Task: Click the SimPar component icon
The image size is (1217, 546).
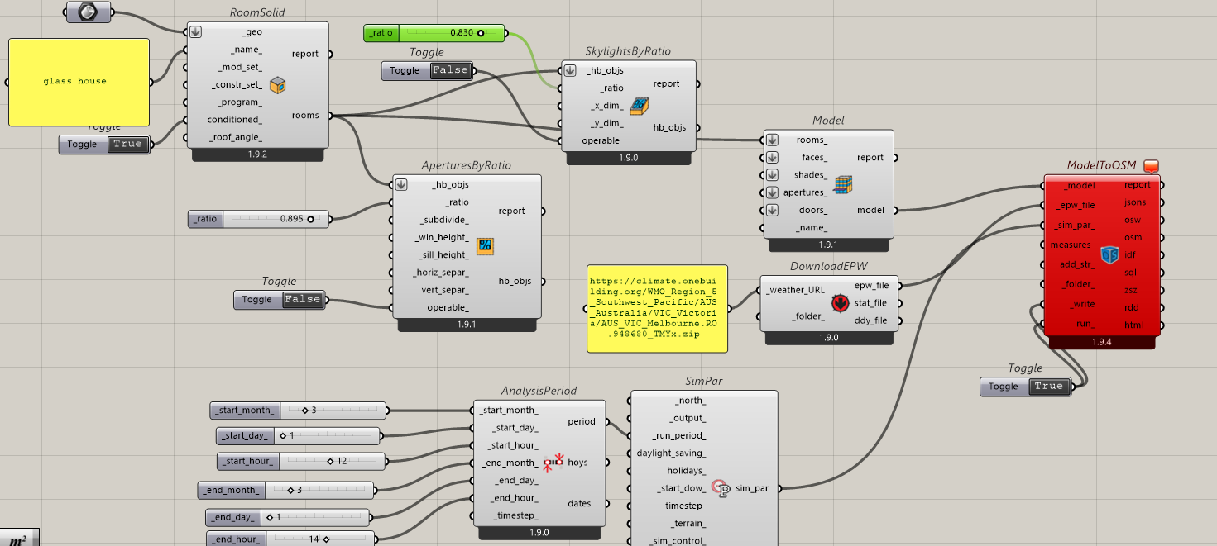Action: (721, 488)
